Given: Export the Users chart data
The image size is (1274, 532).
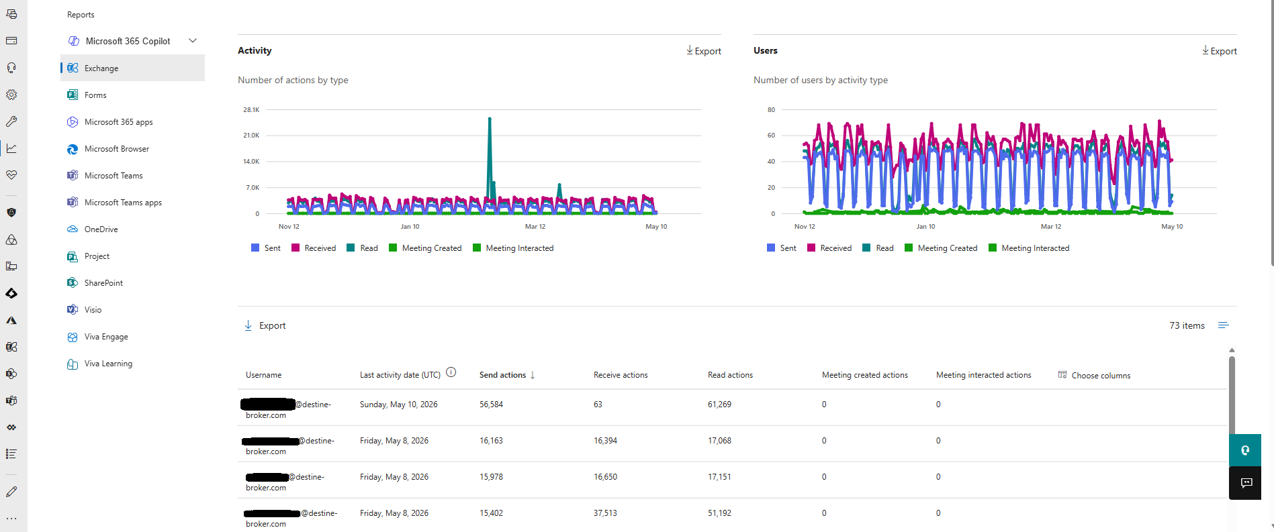Looking at the screenshot, I should pyautogui.click(x=1219, y=51).
